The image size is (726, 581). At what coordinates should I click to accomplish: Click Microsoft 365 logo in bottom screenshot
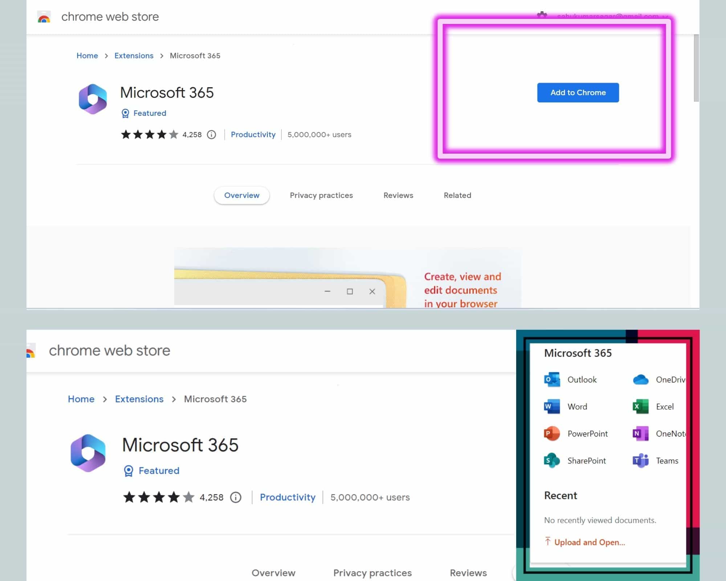[x=88, y=453]
